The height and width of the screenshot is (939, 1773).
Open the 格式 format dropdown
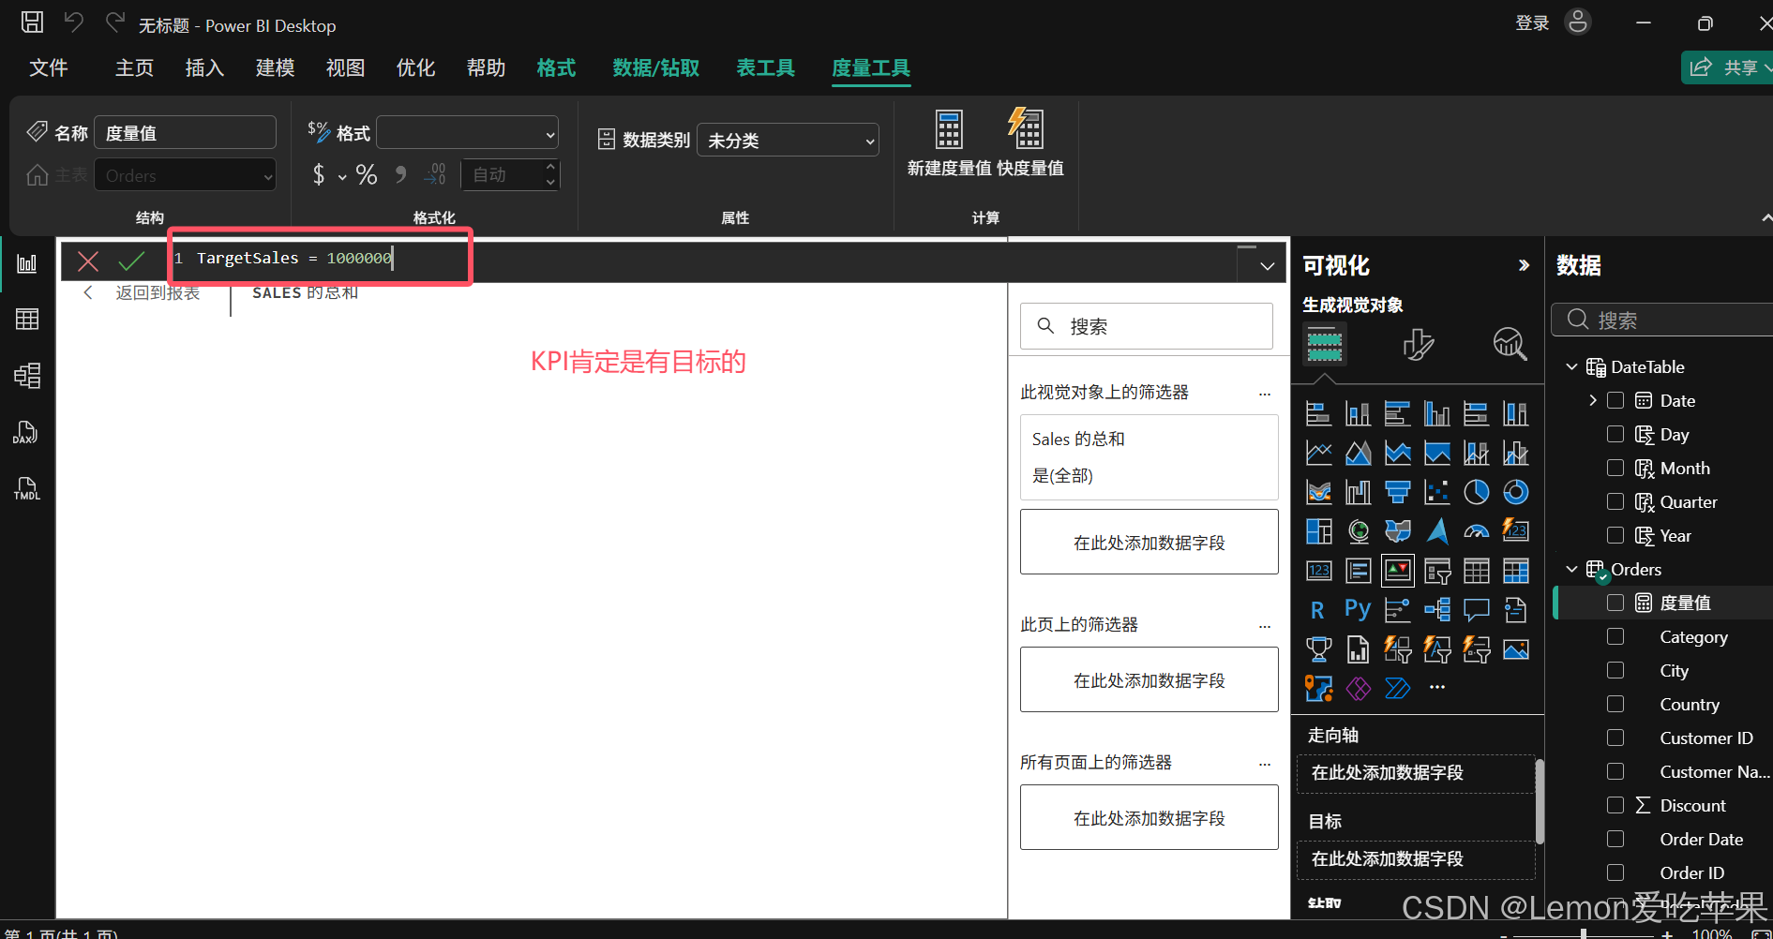click(467, 132)
